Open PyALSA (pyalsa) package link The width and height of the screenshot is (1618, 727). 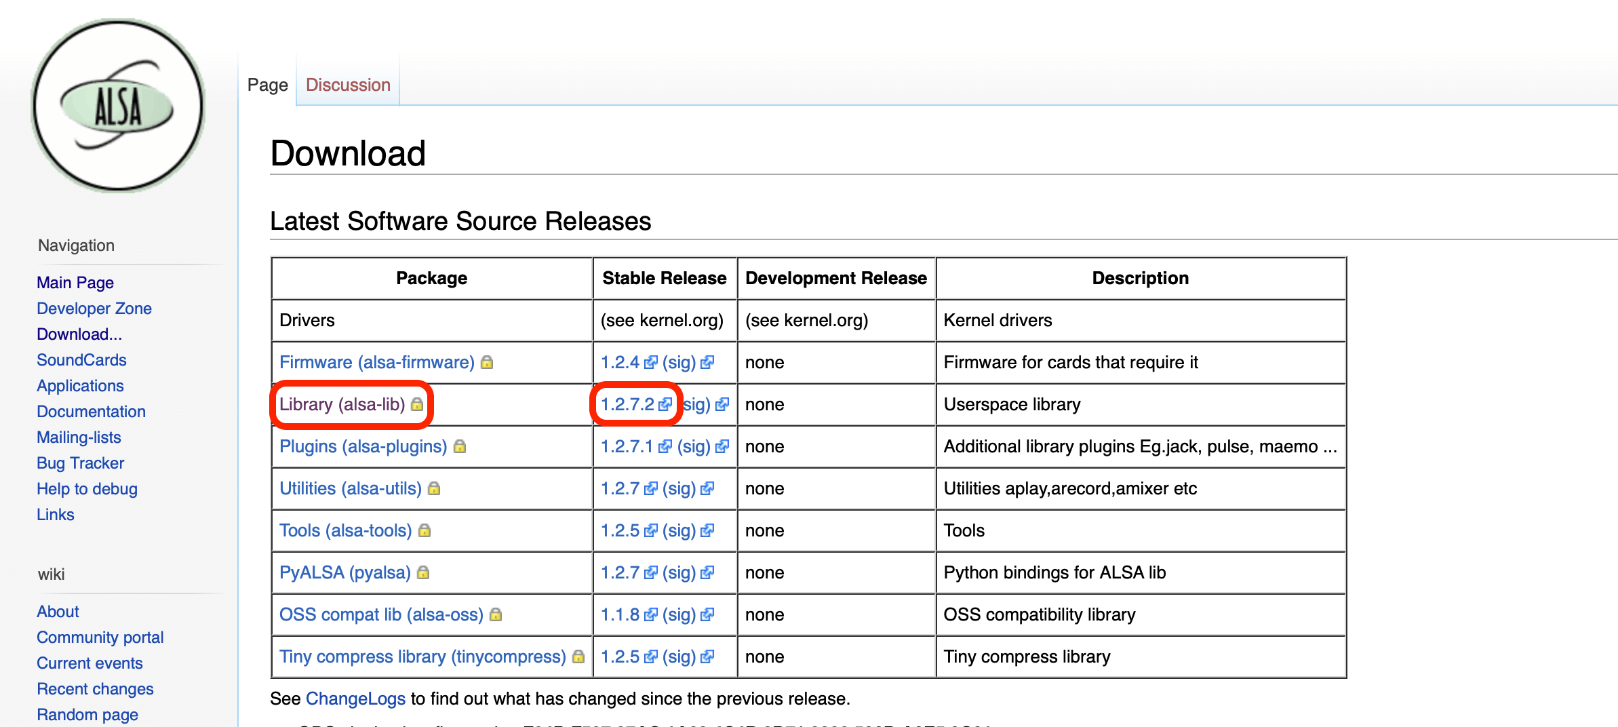[x=345, y=573]
